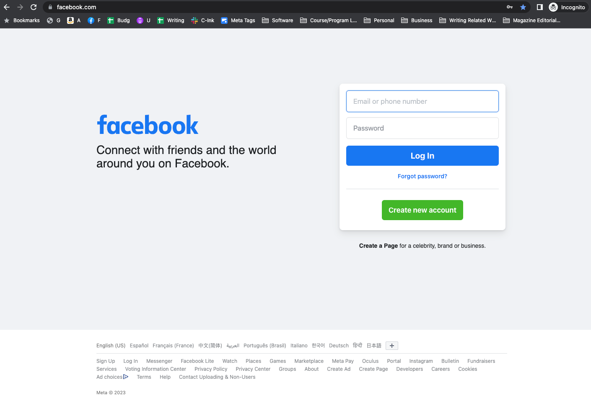Screen dimensions: 591x398
Task: Expand the Writing Related bookmarks folder
Action: tap(468, 21)
